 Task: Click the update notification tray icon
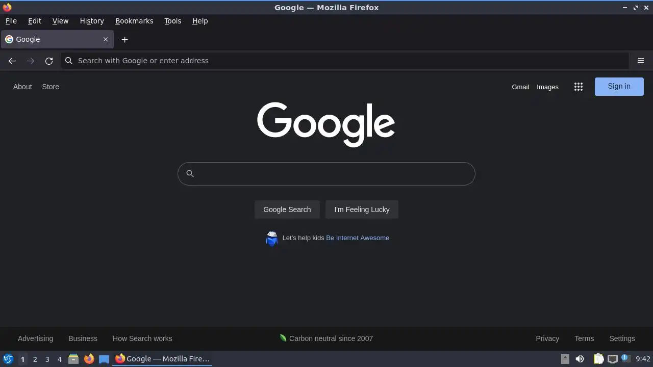point(626,358)
